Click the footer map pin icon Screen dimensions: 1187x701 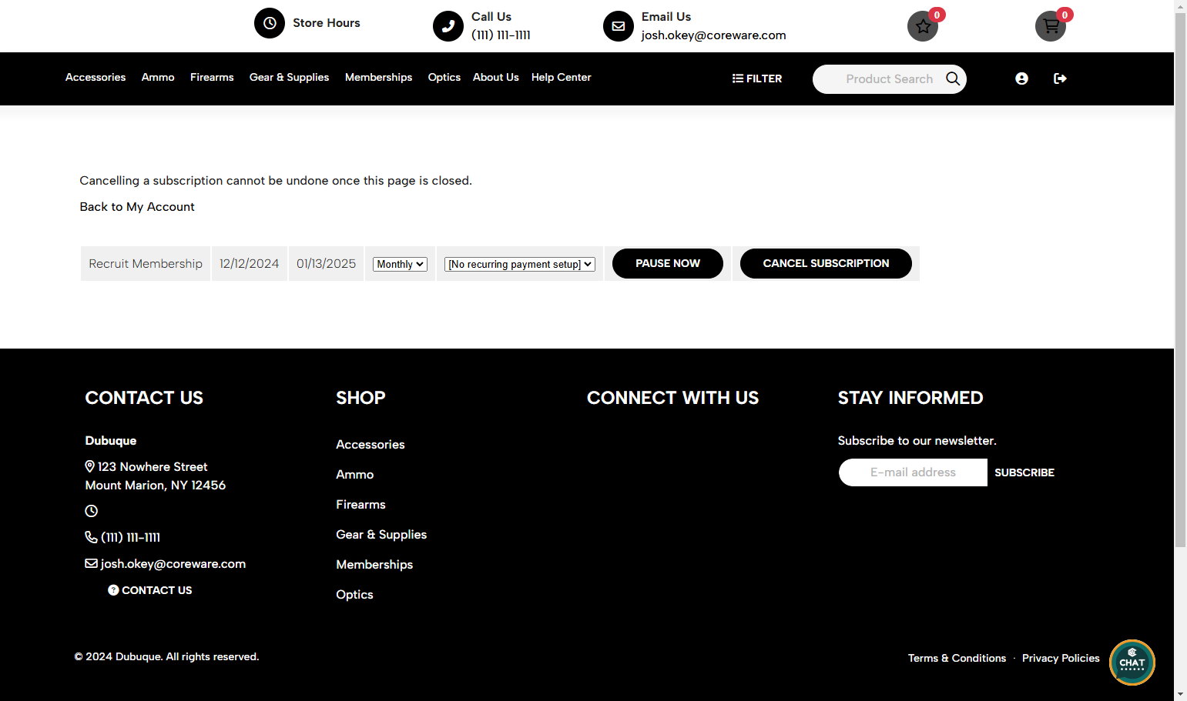coord(90,466)
